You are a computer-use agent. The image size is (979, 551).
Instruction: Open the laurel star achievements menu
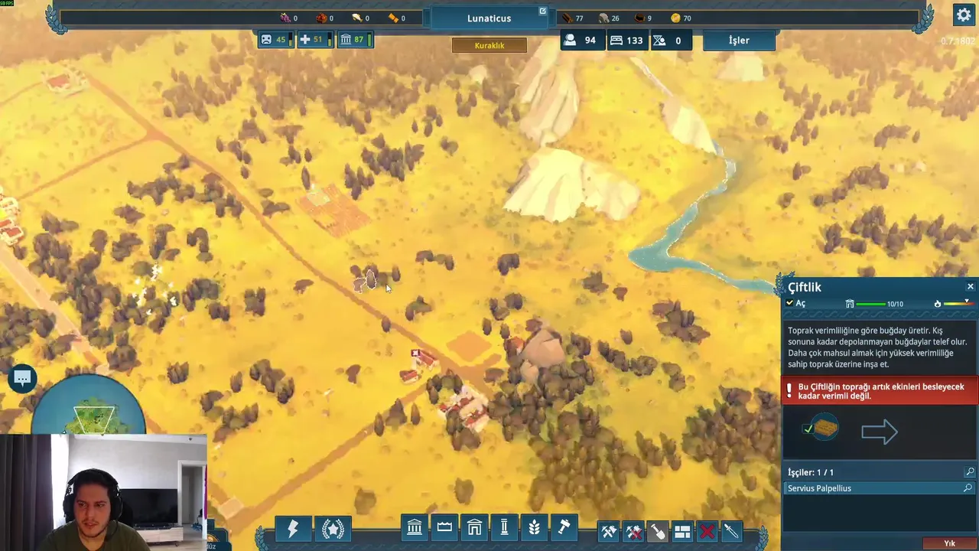coord(333,529)
